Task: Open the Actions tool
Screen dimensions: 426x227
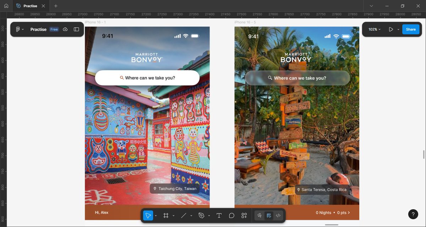Action: point(244,215)
